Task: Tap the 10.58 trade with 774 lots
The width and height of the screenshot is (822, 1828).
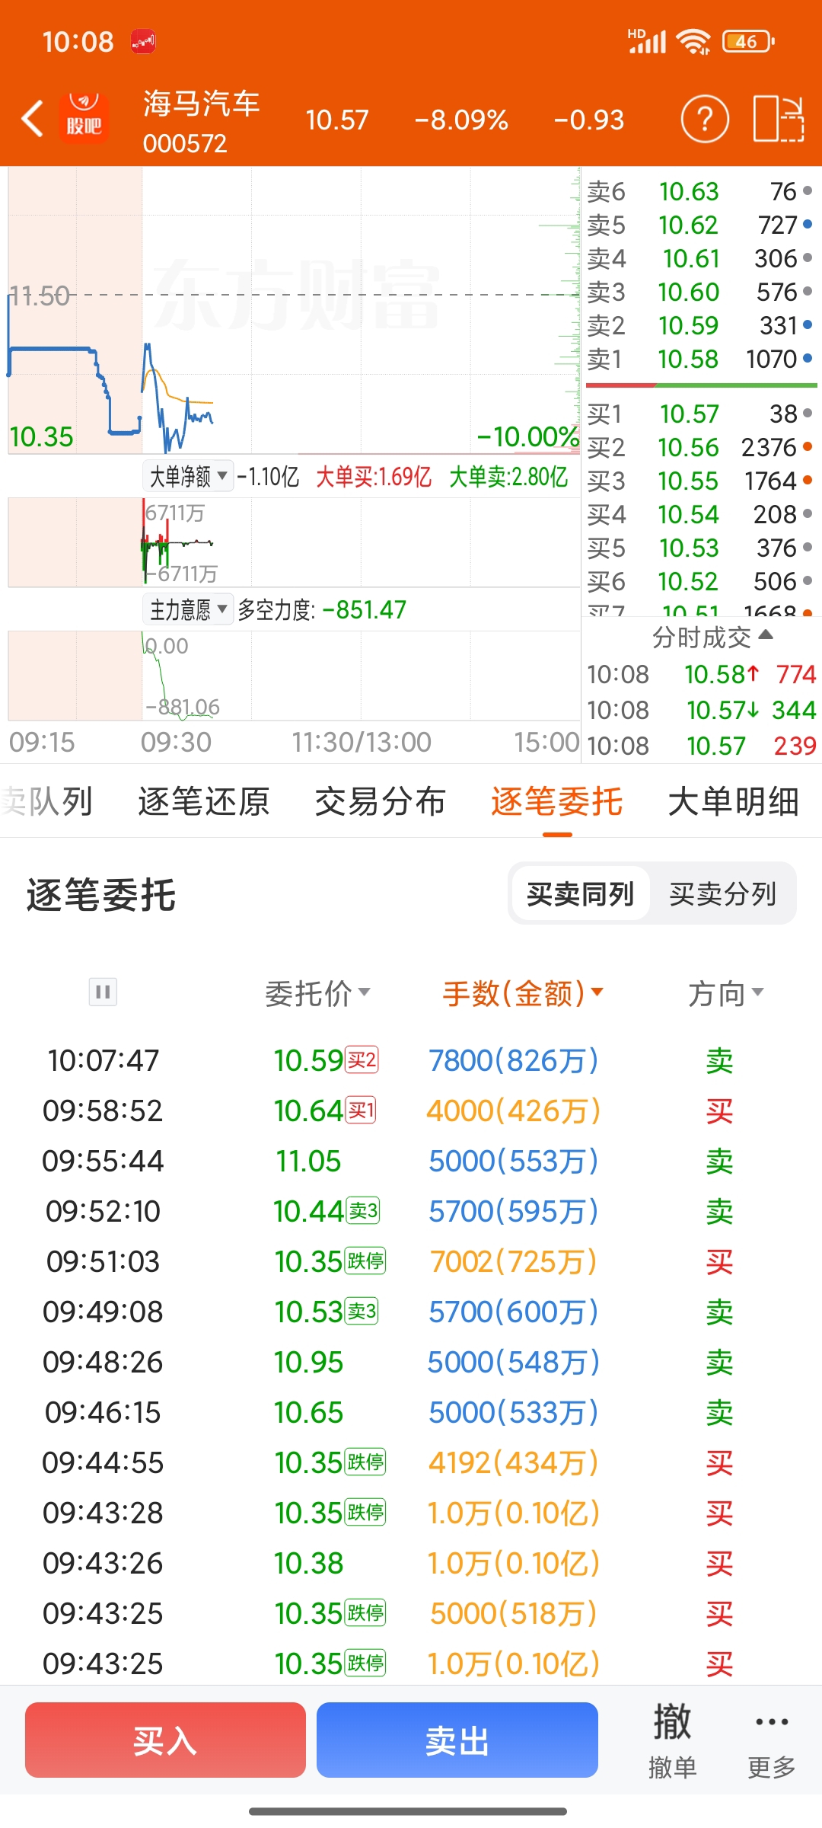Action: click(x=700, y=674)
